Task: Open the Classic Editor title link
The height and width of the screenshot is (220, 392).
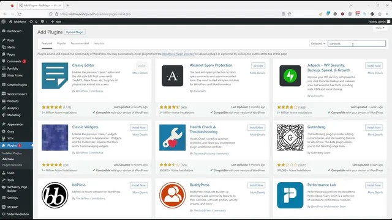Action: coord(83,65)
